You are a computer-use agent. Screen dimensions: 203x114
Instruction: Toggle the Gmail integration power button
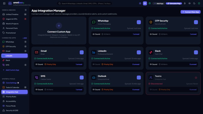coord(82,52)
